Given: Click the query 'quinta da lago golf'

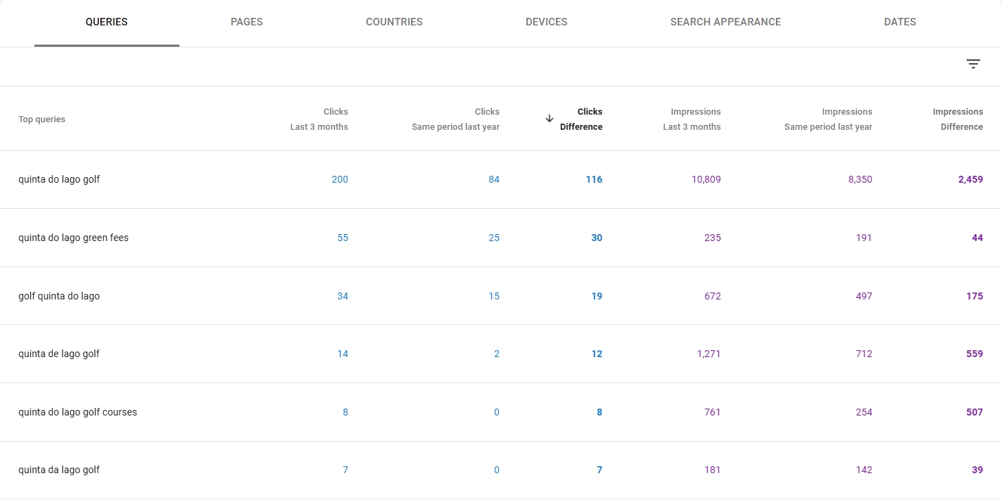Looking at the screenshot, I should pos(58,470).
